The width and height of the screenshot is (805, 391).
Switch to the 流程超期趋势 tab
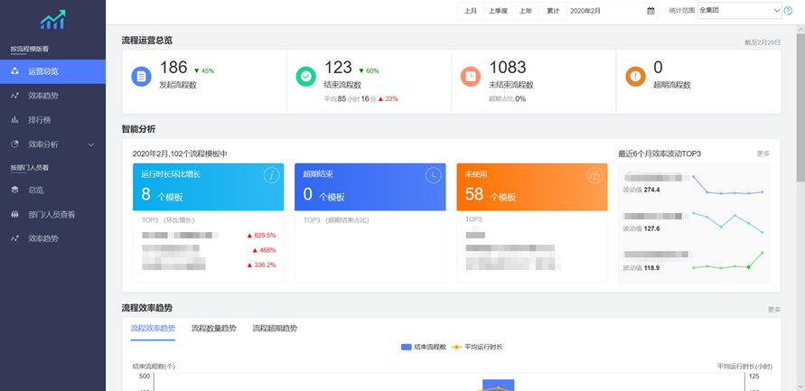click(x=275, y=328)
